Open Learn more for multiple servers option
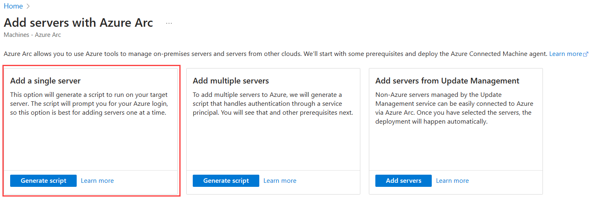Screen dimensions: 590x199 point(280,181)
